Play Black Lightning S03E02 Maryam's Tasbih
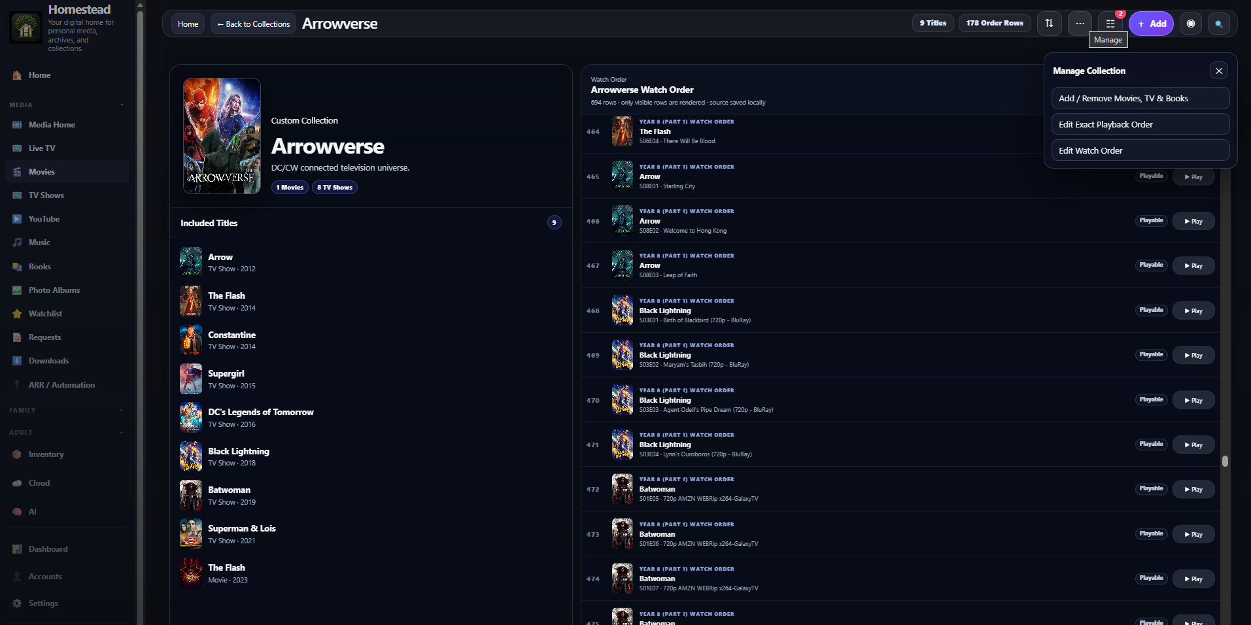The height and width of the screenshot is (625, 1251). 1193,356
